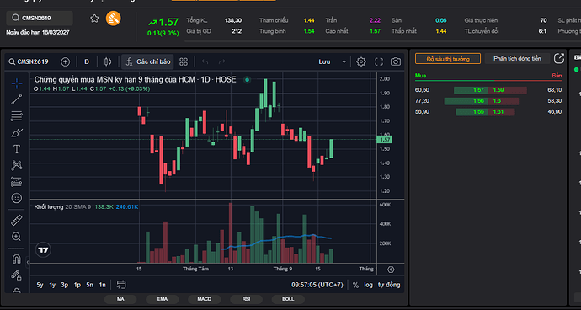Select the trend line drawing tool

point(17,99)
